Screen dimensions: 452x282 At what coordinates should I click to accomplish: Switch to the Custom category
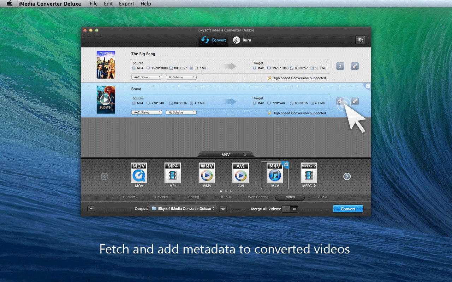129,197
